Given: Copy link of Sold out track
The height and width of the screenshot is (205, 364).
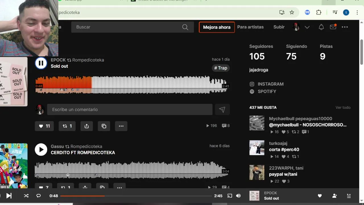Looking at the screenshot, I should [104, 126].
